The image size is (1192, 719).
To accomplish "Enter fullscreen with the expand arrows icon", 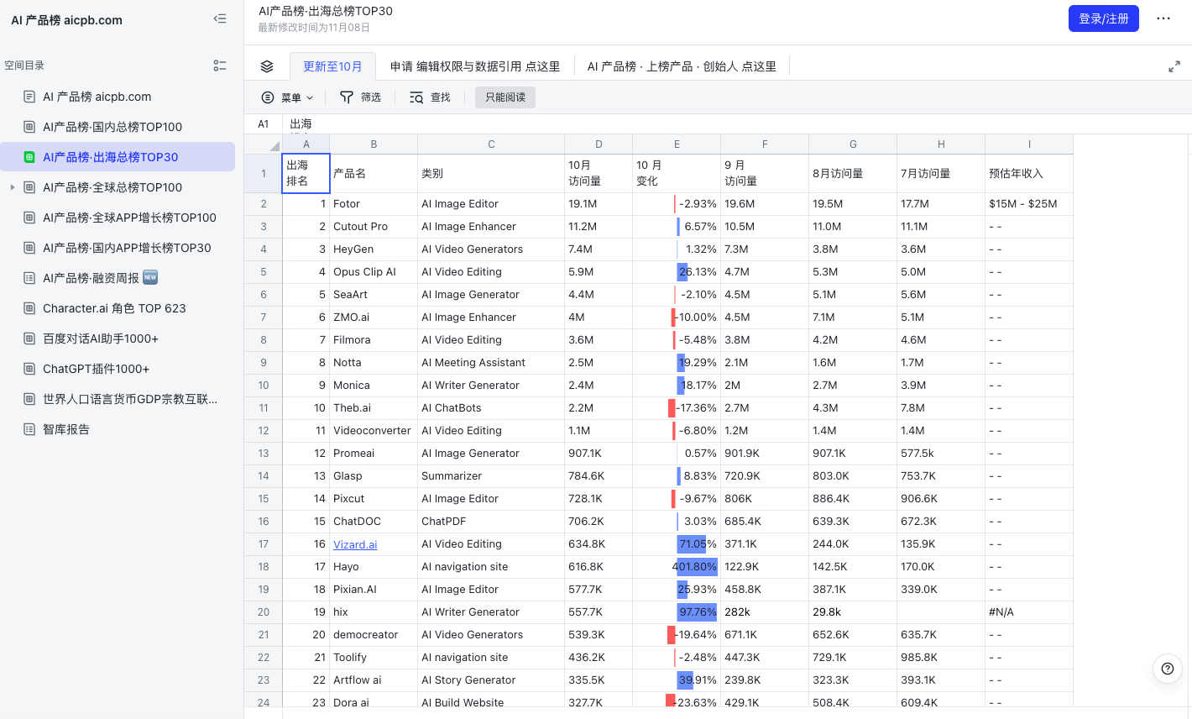I will point(1174,66).
